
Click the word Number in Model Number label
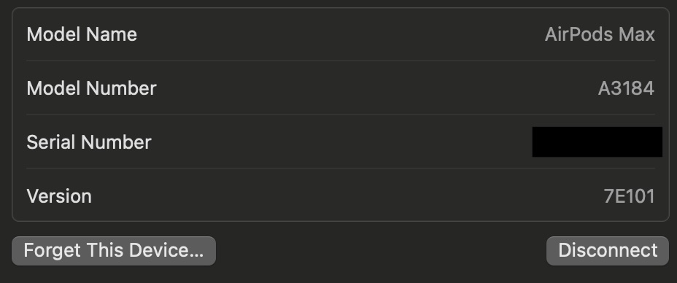pyautogui.click(x=121, y=88)
